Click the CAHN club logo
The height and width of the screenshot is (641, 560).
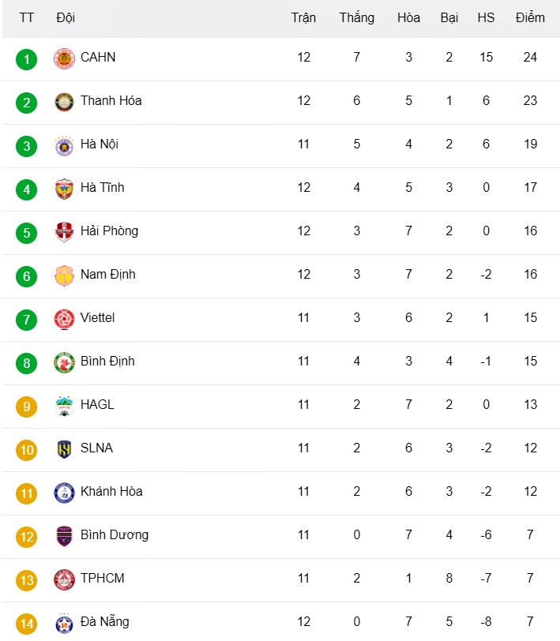point(64,58)
